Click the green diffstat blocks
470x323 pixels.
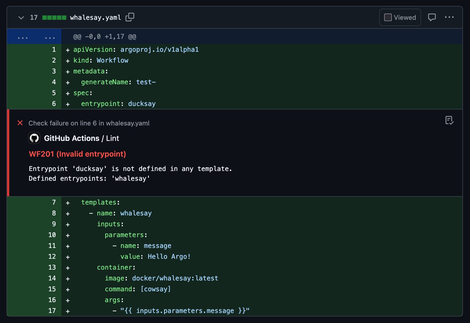pyautogui.click(x=54, y=18)
